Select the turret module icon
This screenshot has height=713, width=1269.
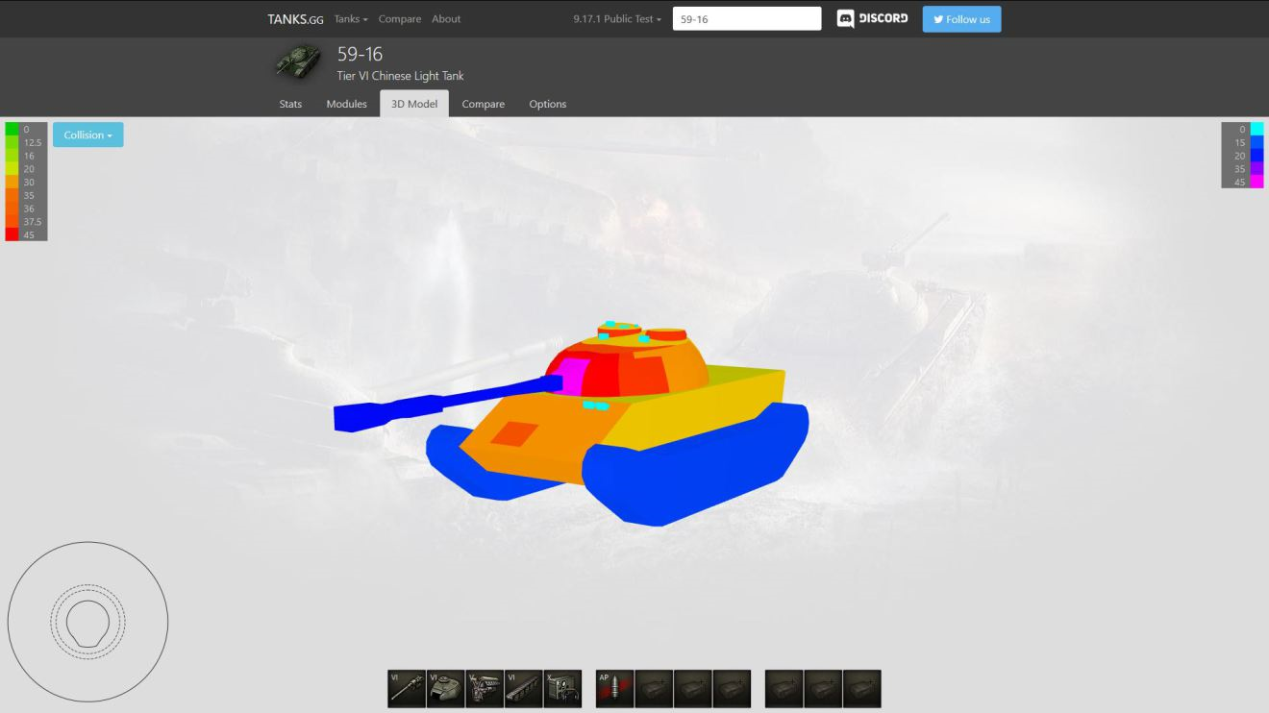445,689
